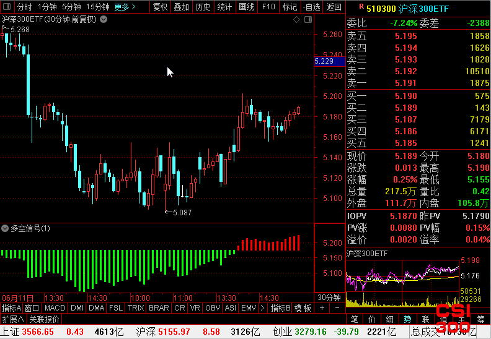491x339 pixels.
Task: Select the 联 tab in quote panel
Action: pyautogui.click(x=425, y=319)
